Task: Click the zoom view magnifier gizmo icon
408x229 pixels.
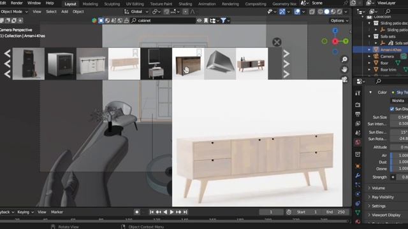Action: point(344,59)
